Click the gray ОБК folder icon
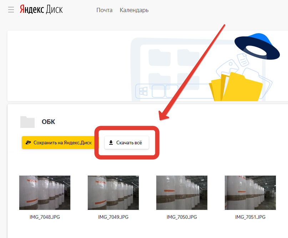This screenshot has width=288, height=238. [x=27, y=122]
